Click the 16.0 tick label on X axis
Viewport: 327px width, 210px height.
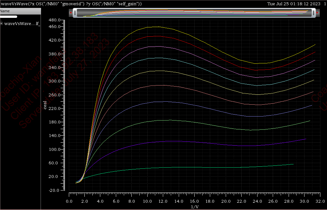195,201
